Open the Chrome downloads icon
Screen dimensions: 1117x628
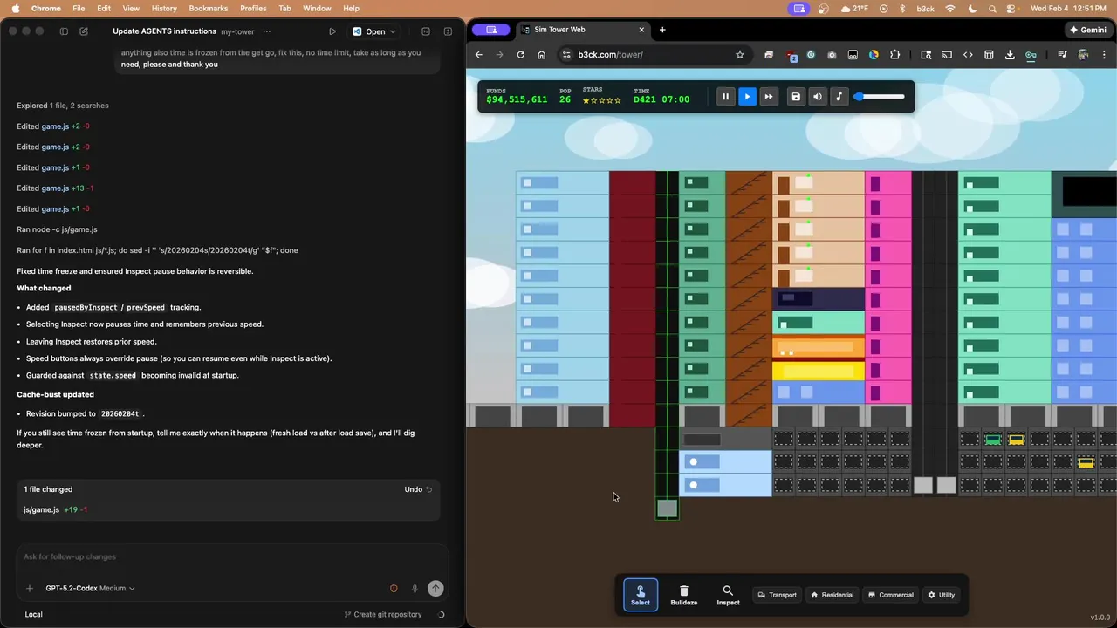tap(1010, 54)
